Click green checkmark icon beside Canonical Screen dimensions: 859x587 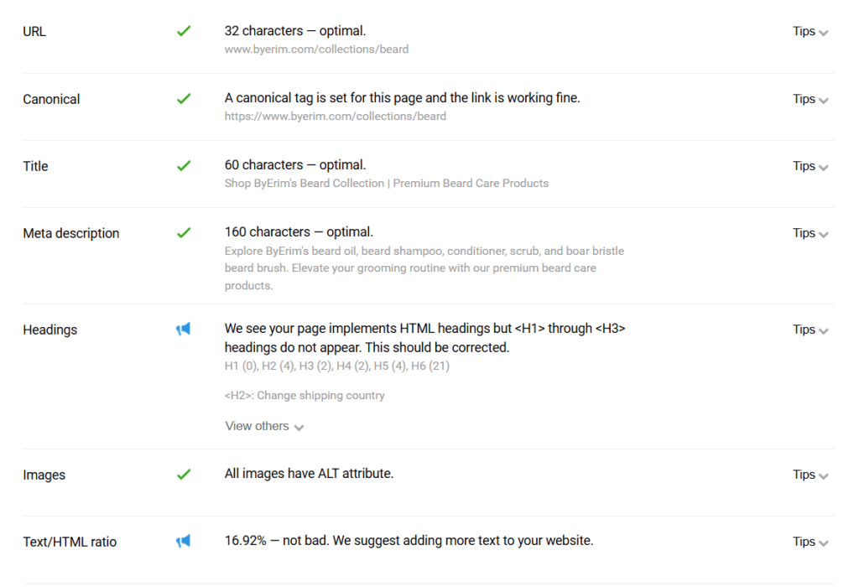point(184,99)
